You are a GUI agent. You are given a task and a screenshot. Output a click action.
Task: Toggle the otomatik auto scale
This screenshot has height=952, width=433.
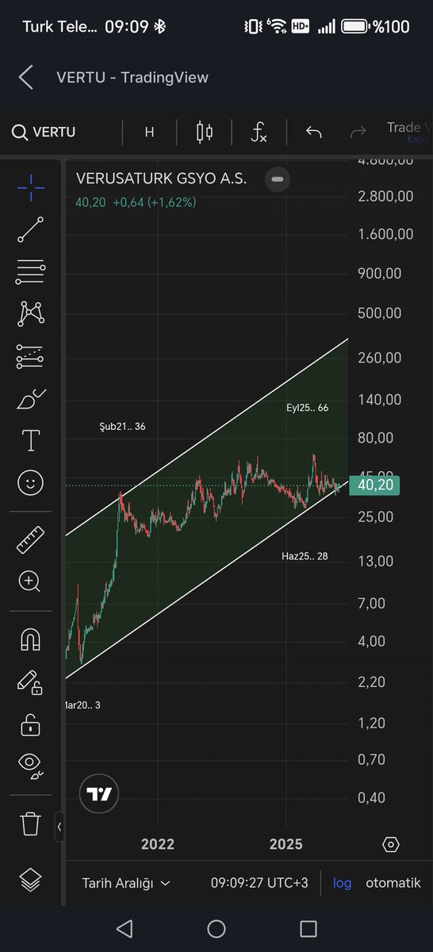pos(393,883)
